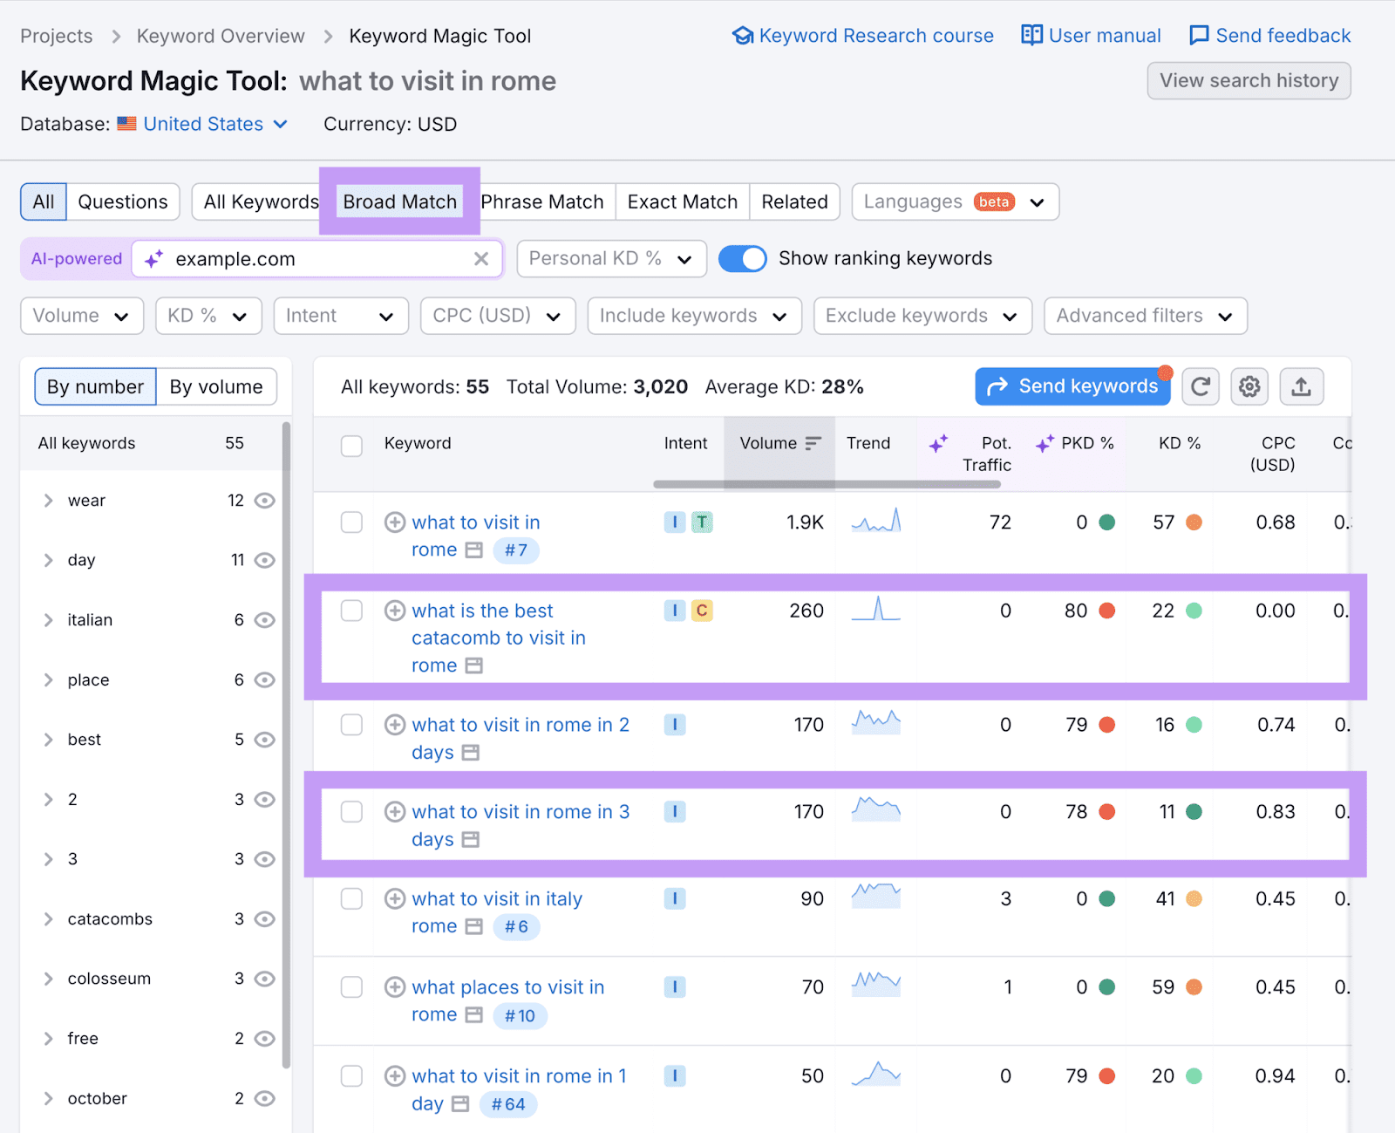Viewport: 1395px width, 1133px height.
Task: Switch to the Phrase Match tab
Action: tap(543, 201)
